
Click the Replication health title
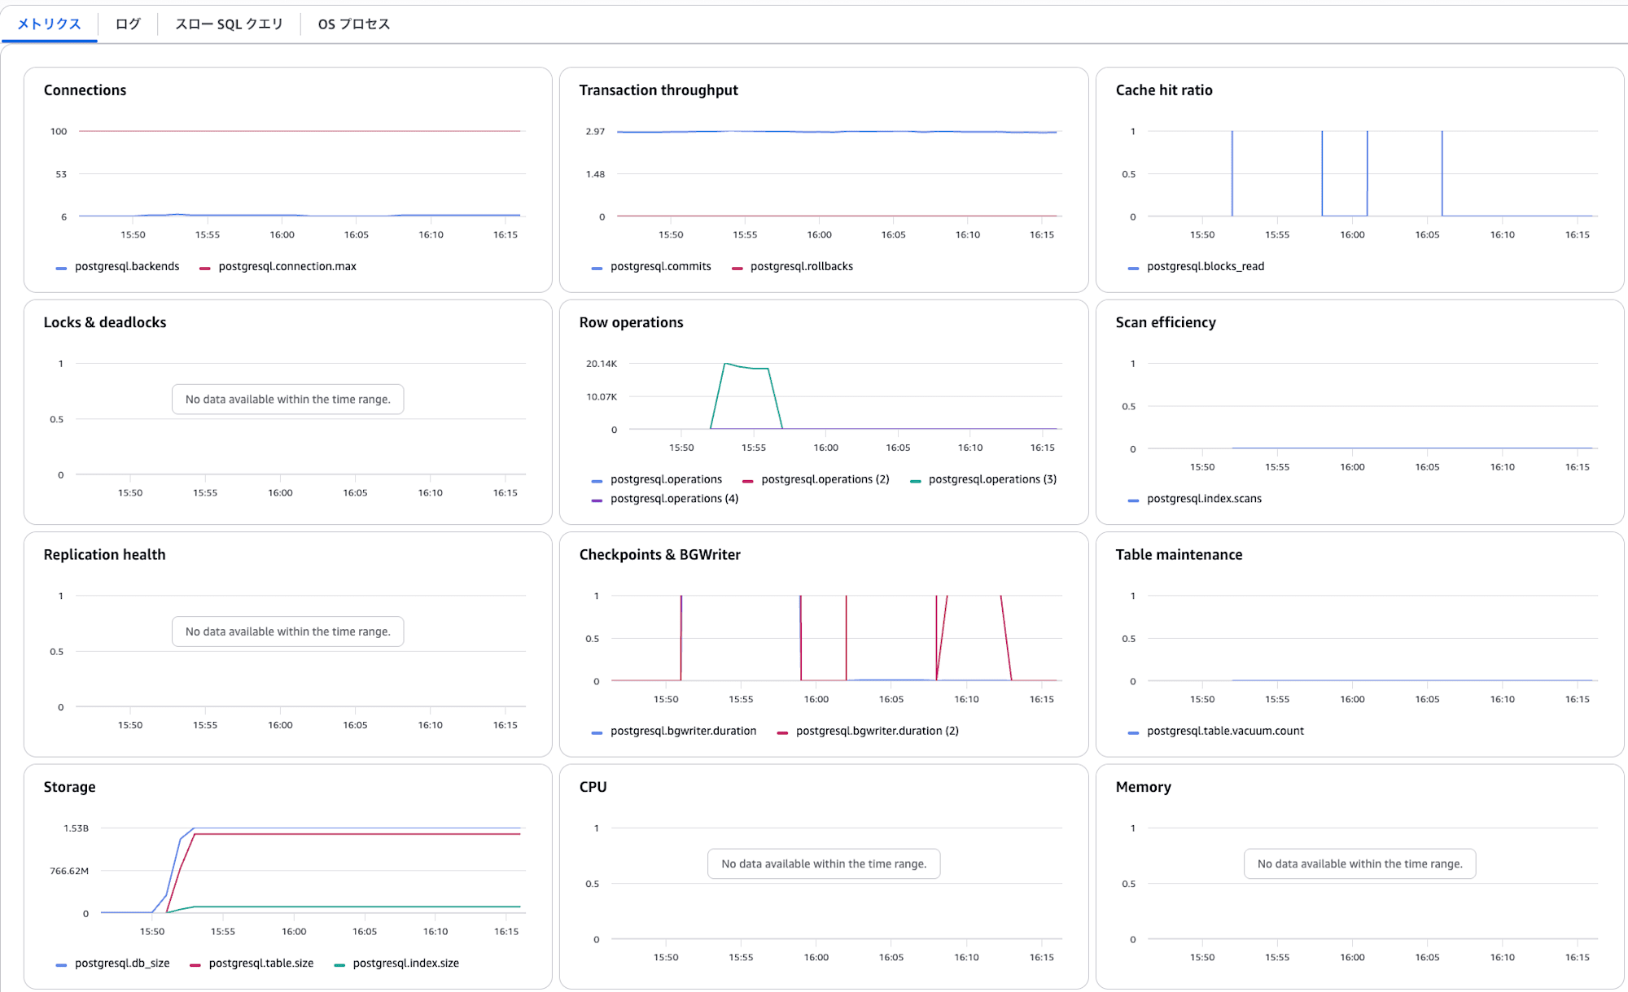(x=104, y=554)
